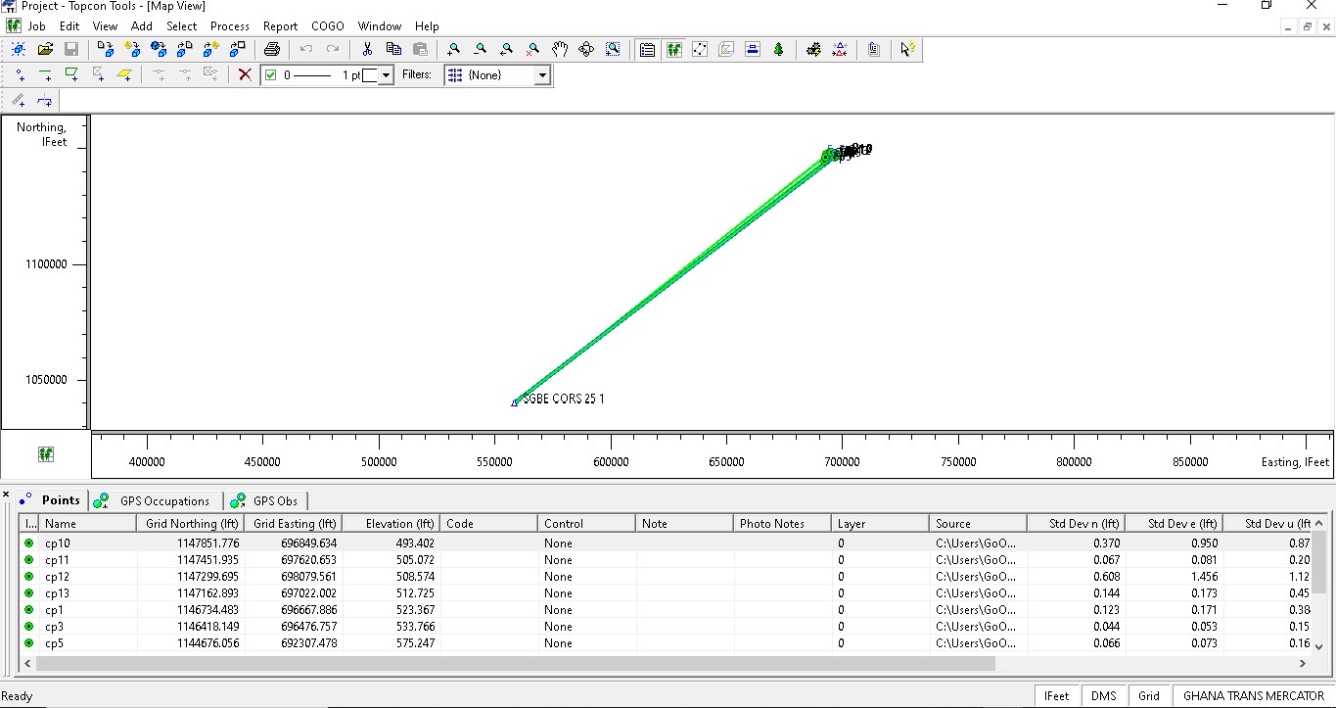
Task: Toggle the Map View toolbar icon
Action: click(673, 49)
